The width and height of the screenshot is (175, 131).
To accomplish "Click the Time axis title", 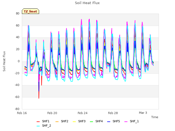I will pos(155,117).
